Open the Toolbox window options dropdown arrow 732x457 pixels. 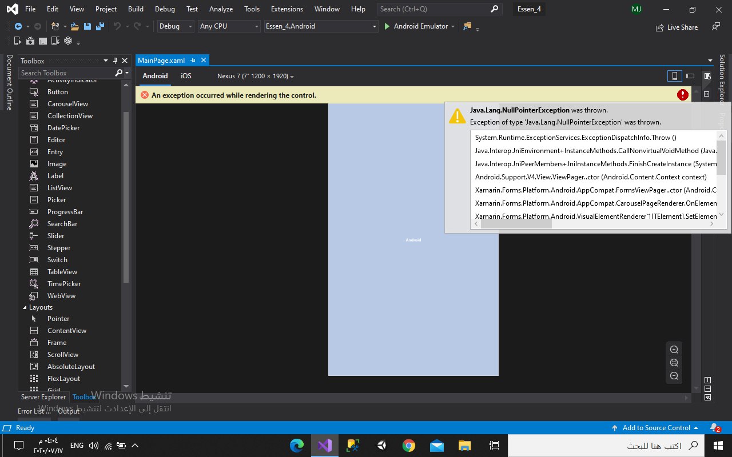106,61
